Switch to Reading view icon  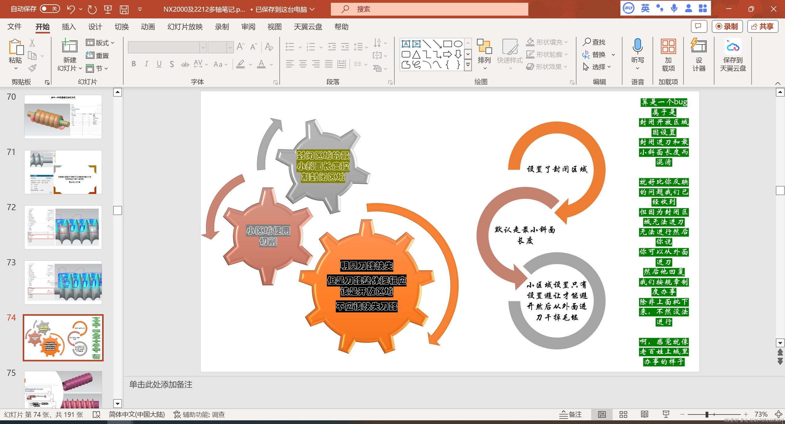tap(645, 414)
